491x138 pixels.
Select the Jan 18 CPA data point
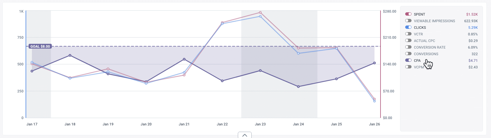(x=70, y=55)
